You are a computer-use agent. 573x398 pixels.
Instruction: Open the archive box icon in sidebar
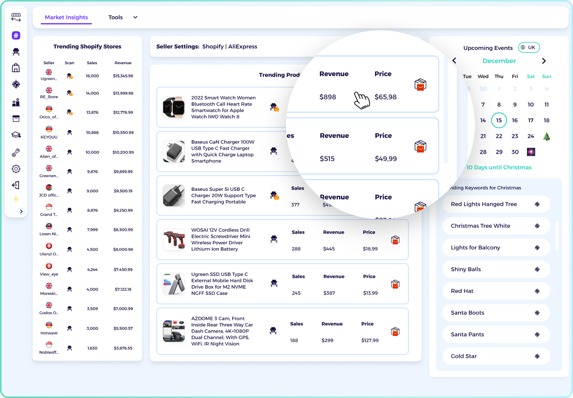click(x=16, y=119)
